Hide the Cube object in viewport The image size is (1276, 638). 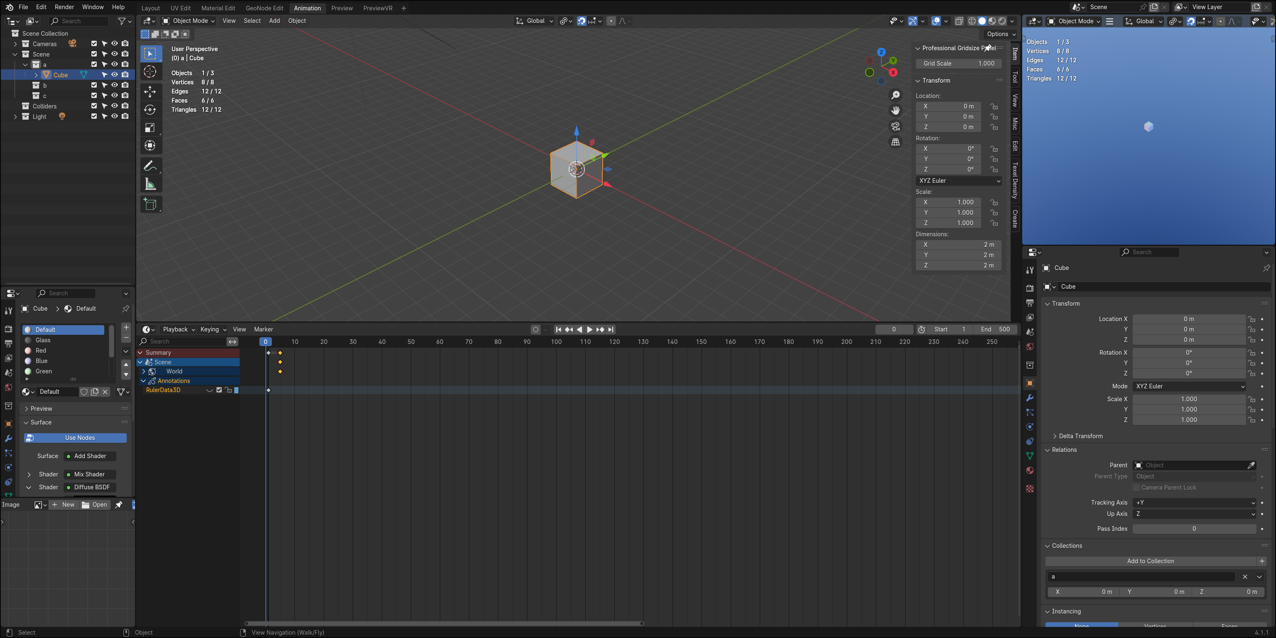[114, 75]
